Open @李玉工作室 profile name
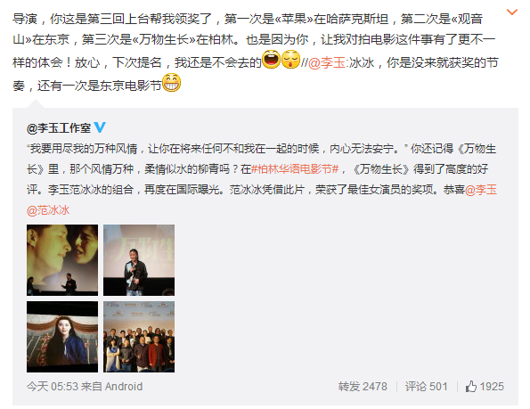The height and width of the screenshot is (409, 530). click(x=59, y=127)
